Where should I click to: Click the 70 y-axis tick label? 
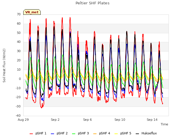coord(19,14)
